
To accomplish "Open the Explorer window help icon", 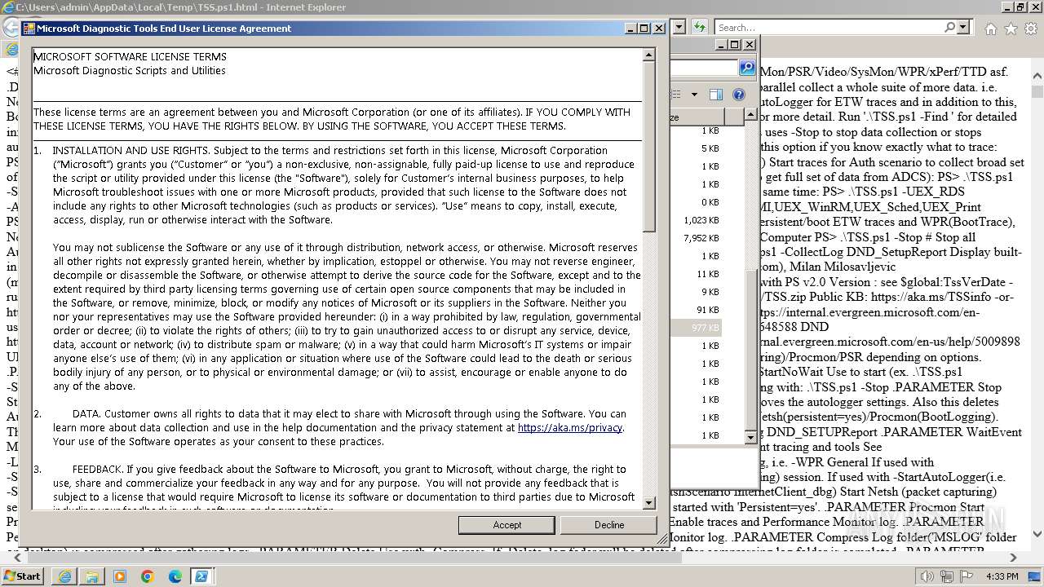I will pos(738,95).
